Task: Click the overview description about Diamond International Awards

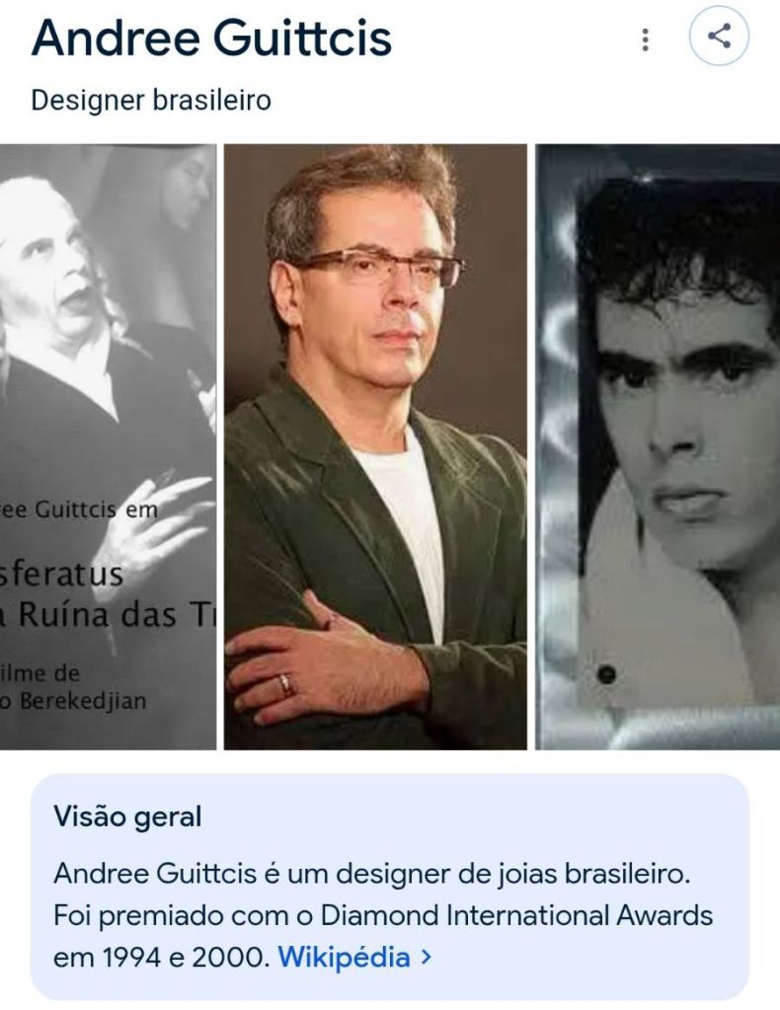Action: (x=383, y=915)
